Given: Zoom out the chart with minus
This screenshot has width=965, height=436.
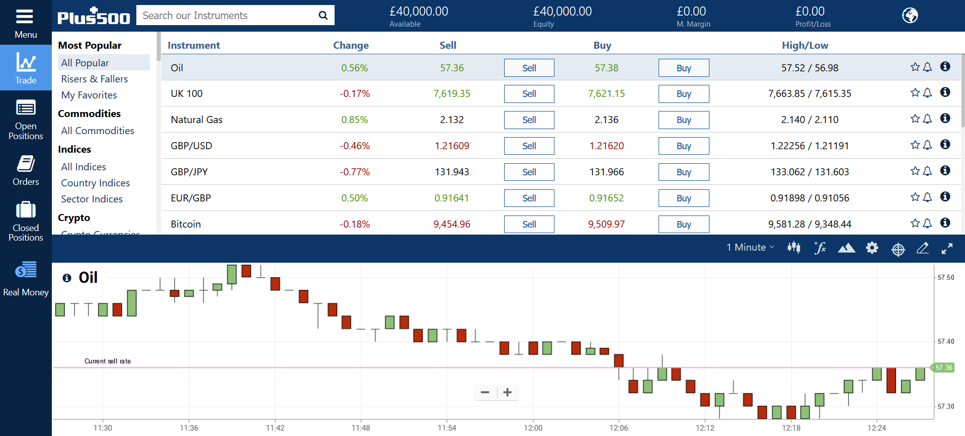Looking at the screenshot, I should [485, 392].
